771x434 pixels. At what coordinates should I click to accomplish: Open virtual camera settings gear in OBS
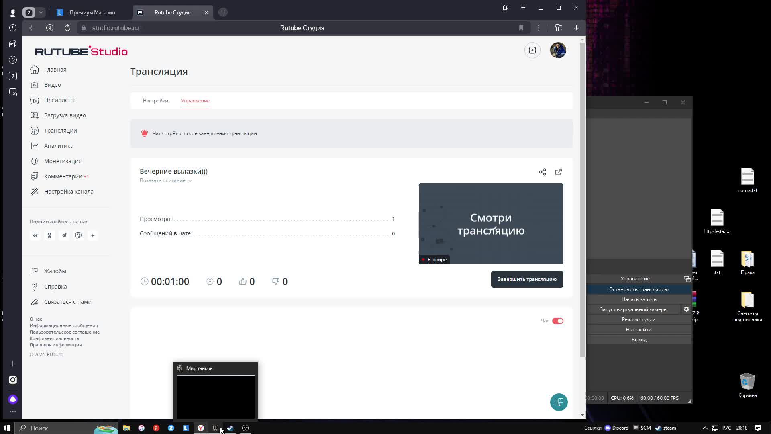[x=686, y=309]
